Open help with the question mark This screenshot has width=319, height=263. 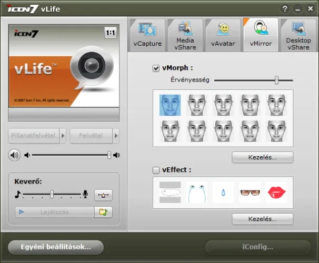click(285, 9)
